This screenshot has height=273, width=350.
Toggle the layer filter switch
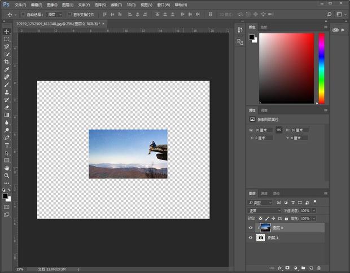tap(315, 202)
